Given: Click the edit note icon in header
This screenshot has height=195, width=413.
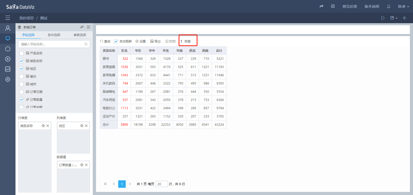Looking at the screenshot, I should 333,6.
